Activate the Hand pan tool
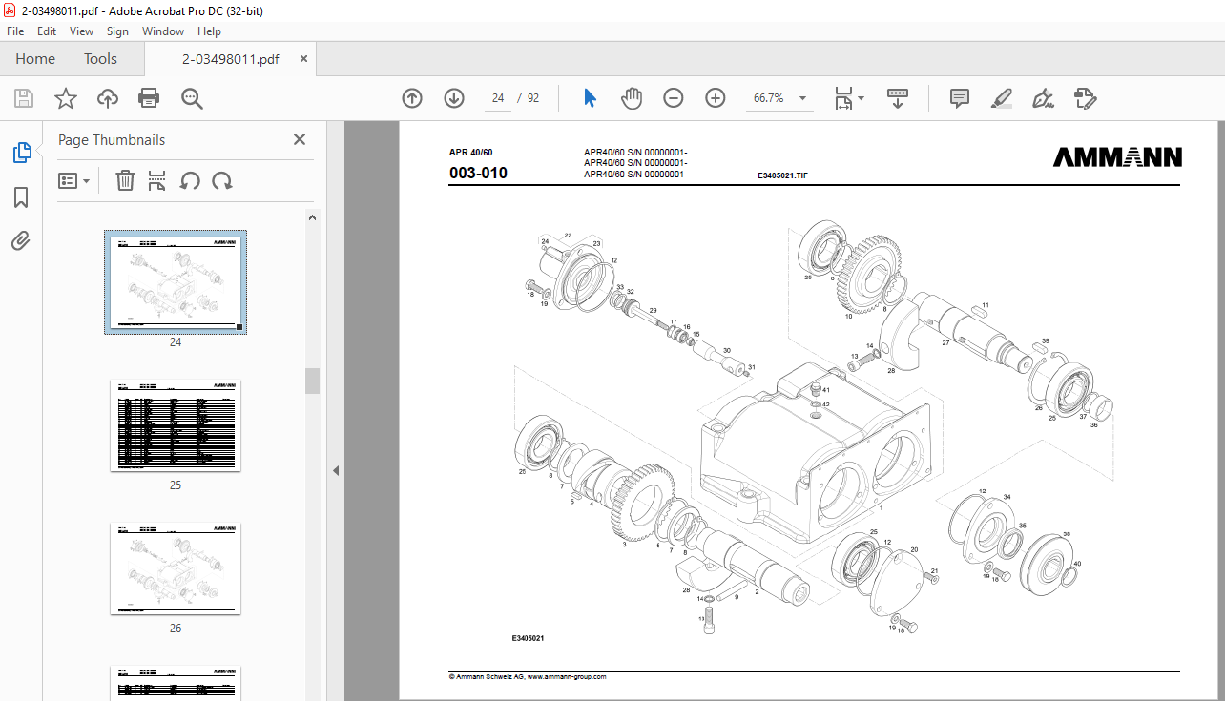 point(632,98)
